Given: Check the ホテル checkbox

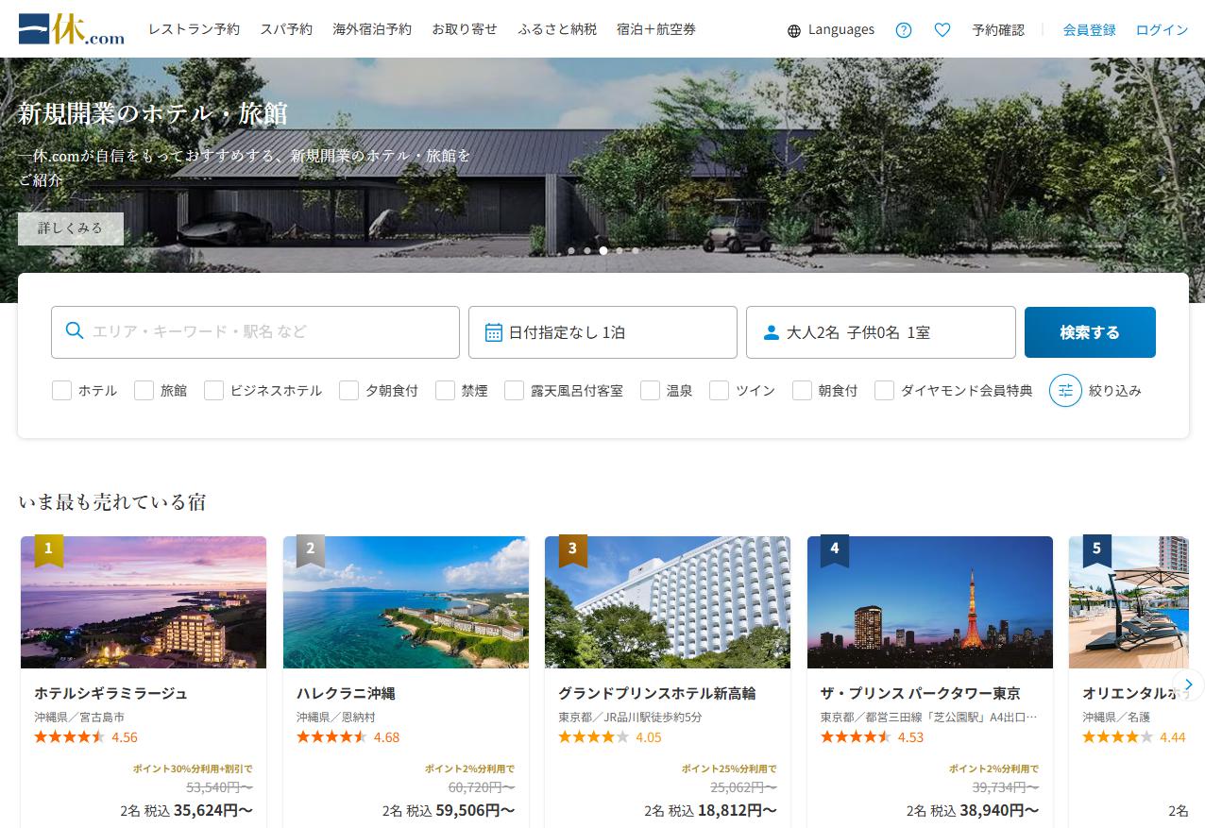Looking at the screenshot, I should coord(61,390).
